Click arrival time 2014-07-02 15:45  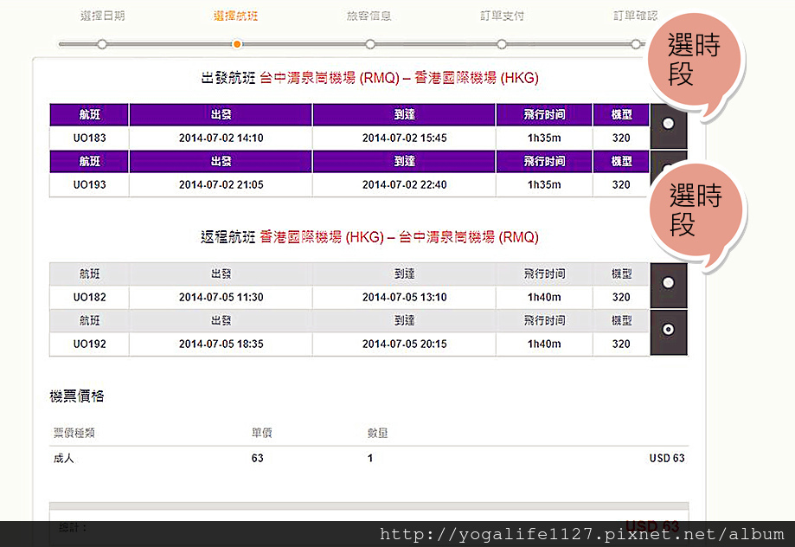405,138
